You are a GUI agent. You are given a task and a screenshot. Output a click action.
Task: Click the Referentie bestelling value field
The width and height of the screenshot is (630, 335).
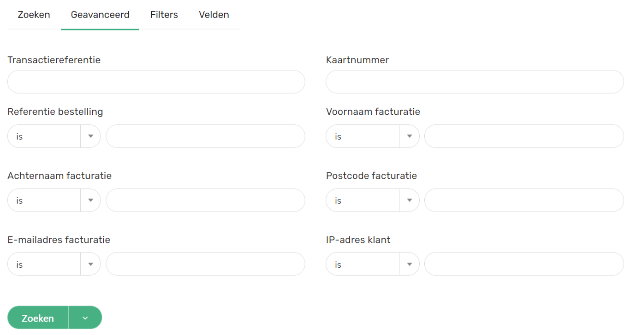[205, 136]
